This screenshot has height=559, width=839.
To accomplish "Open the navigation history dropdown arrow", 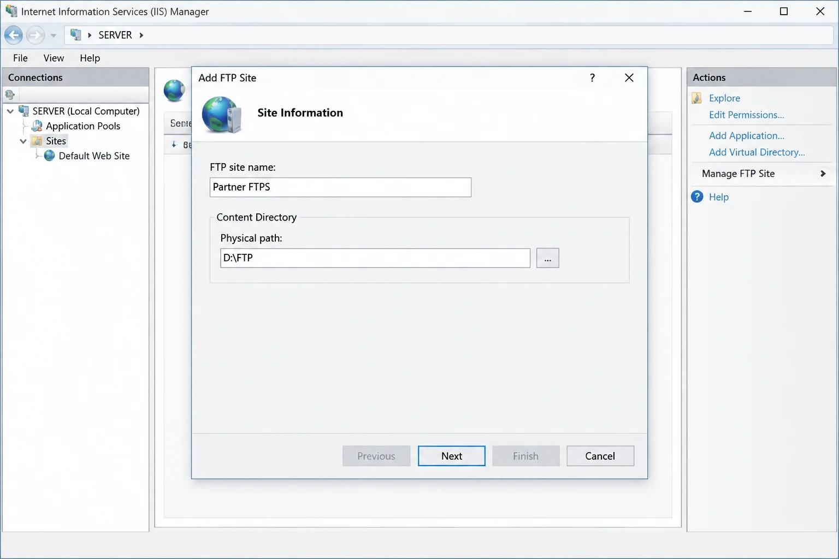I will [x=54, y=35].
